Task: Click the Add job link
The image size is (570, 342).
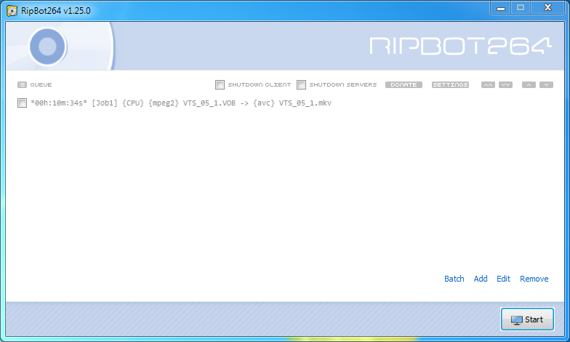Action: (480, 279)
